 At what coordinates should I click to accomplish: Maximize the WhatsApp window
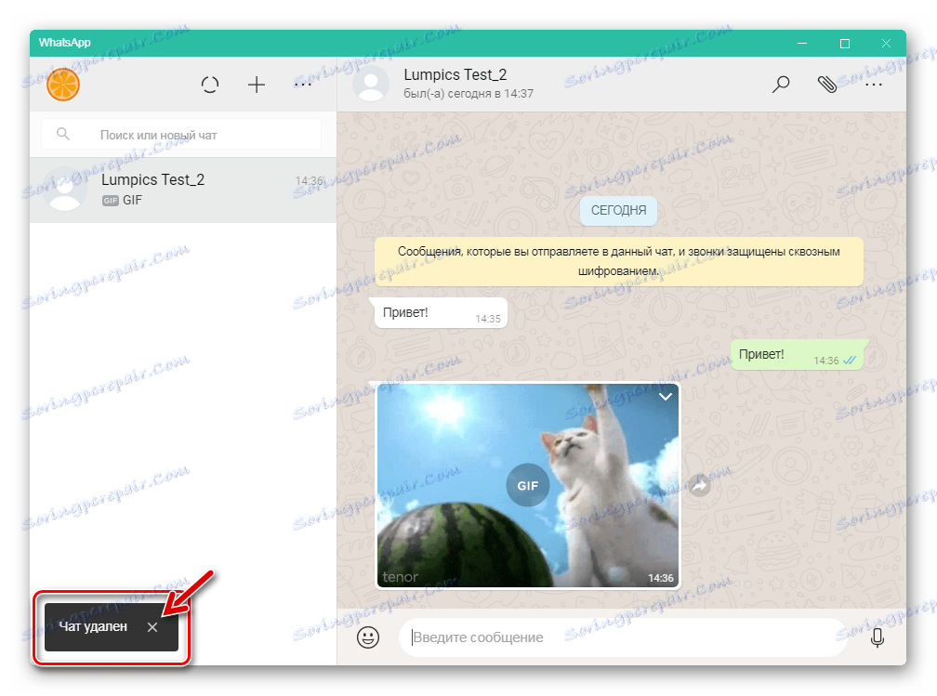pos(844,43)
